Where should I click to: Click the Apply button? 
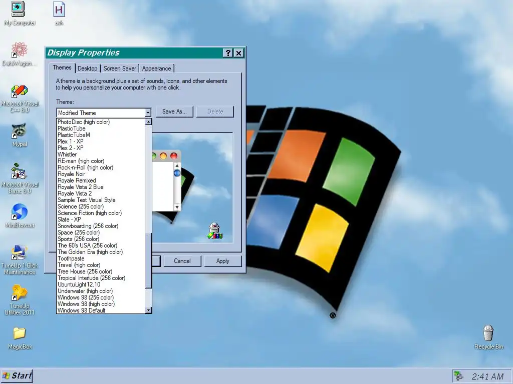tap(223, 261)
